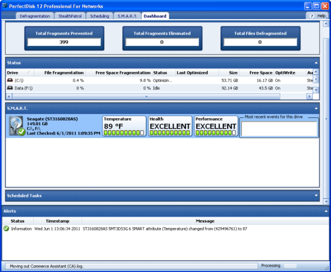Select the SMART Temperature changed alert message

point(165,229)
